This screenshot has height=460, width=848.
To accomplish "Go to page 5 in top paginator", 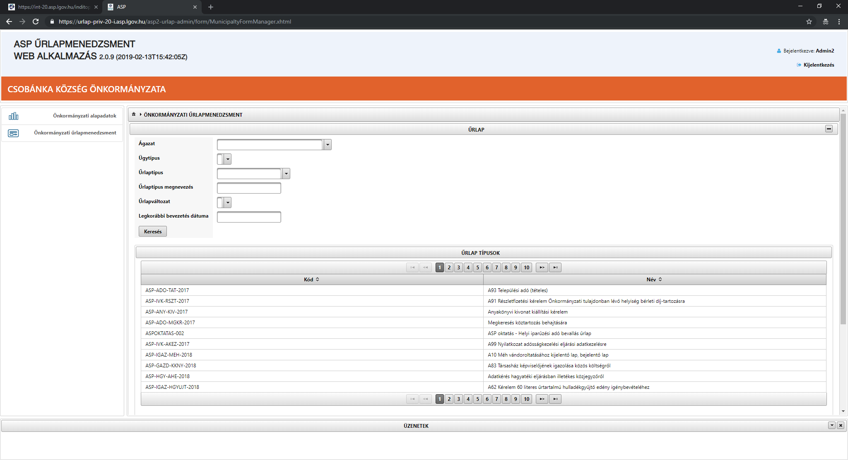I will [x=477, y=267].
